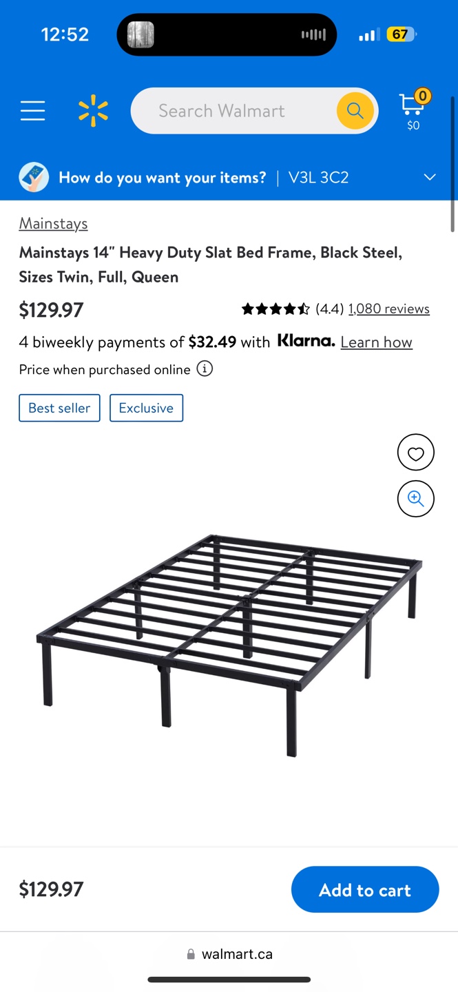Add the bed frame to cart
Screen dimensions: 458x992
pos(364,889)
